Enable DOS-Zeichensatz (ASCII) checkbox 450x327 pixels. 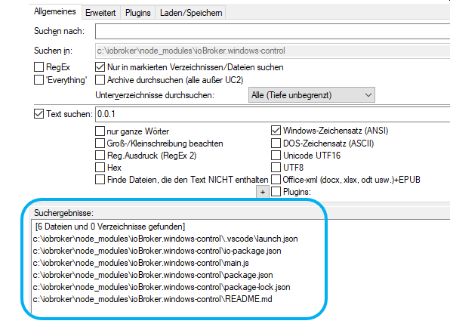(x=276, y=143)
